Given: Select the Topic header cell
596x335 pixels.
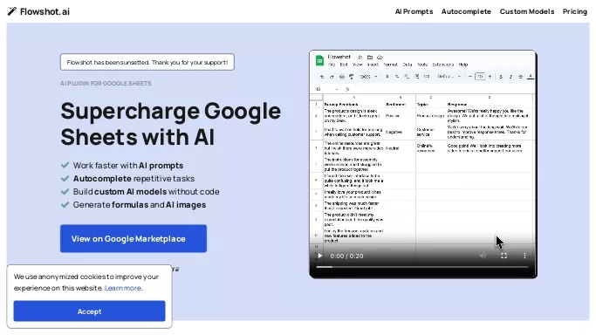Looking at the screenshot, I should (431, 104).
